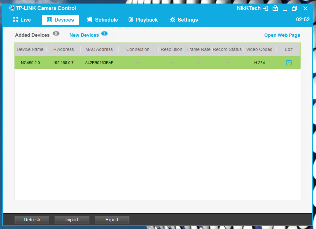This screenshot has height=229, width=316.
Task: Click the Added Devices count badge
Action: [56, 33]
